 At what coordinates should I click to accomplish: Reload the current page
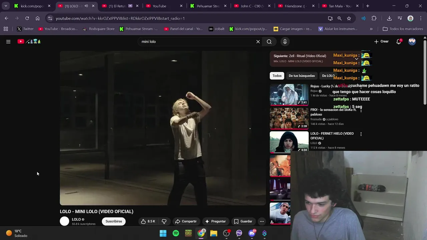coord(27,18)
